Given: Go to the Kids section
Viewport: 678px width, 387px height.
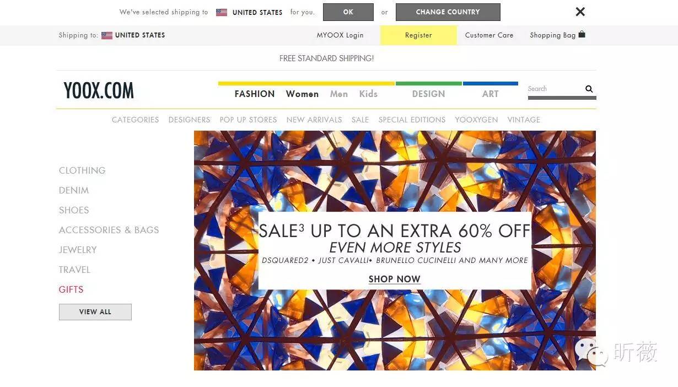Looking at the screenshot, I should point(368,94).
